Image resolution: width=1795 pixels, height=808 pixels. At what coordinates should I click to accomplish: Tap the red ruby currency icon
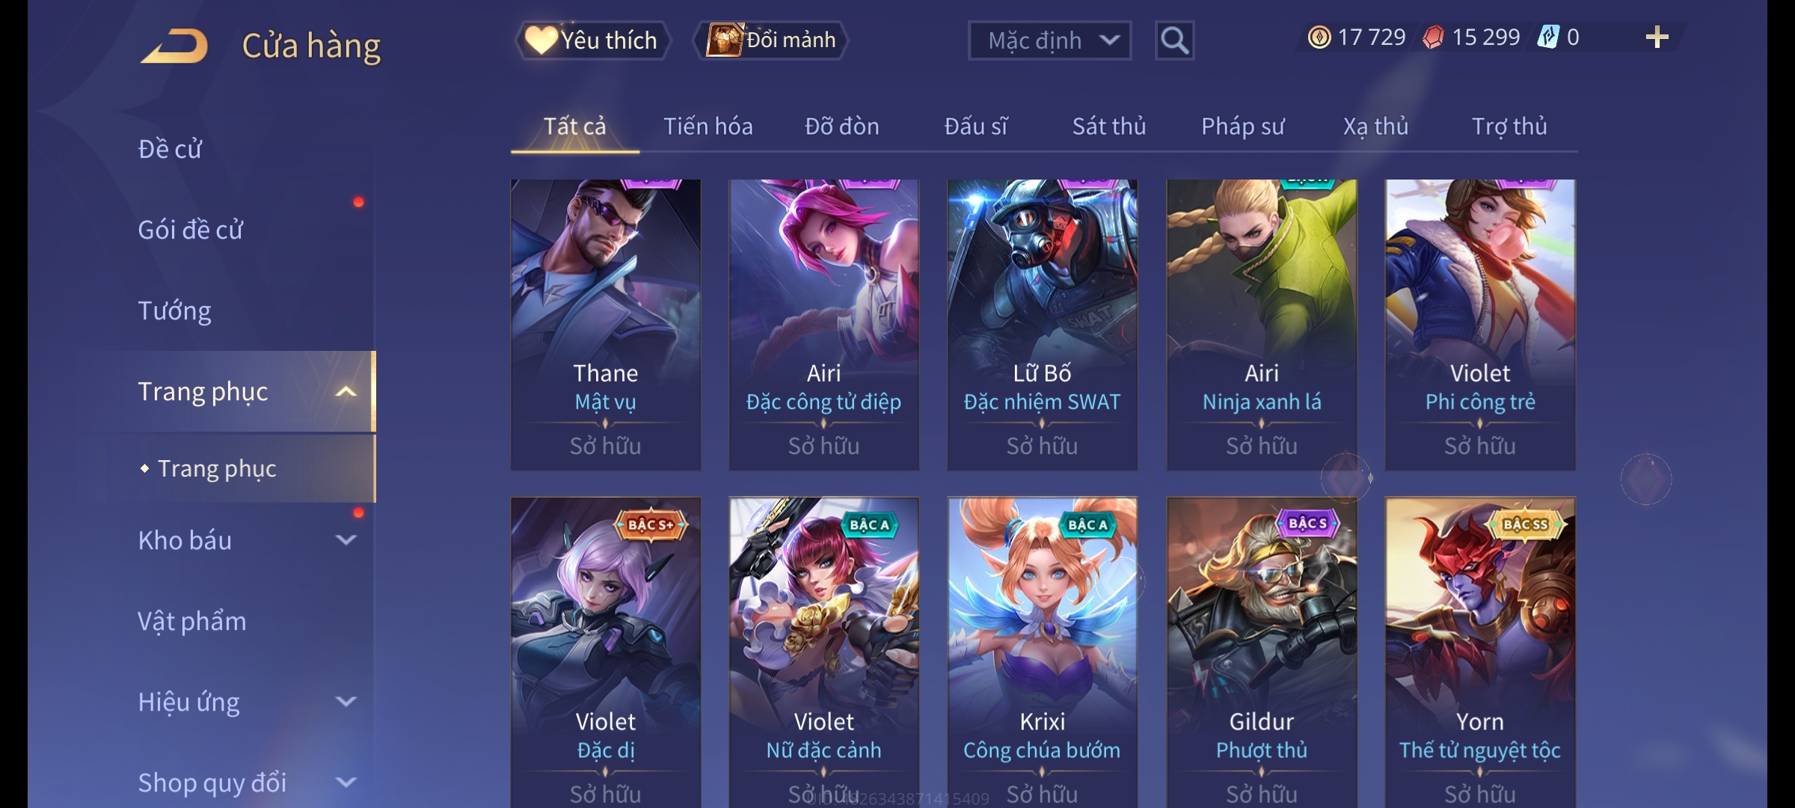(1433, 37)
